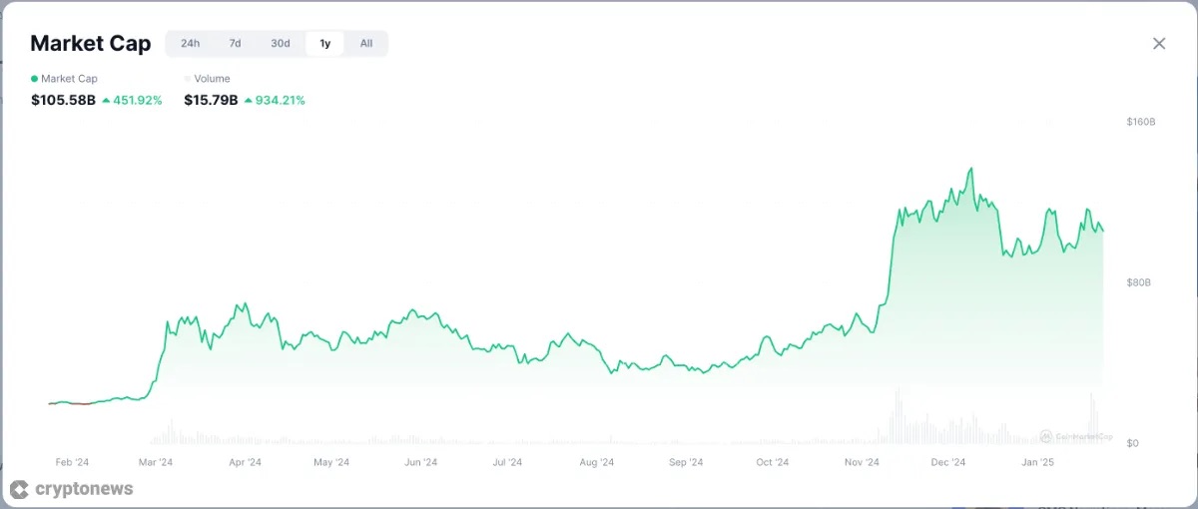Click the $160B y-axis label
Screen dimensions: 1198x509
[1140, 122]
